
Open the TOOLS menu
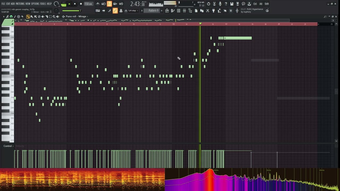[x=43, y=4]
